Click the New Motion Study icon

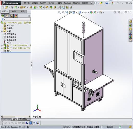click(47, 7)
